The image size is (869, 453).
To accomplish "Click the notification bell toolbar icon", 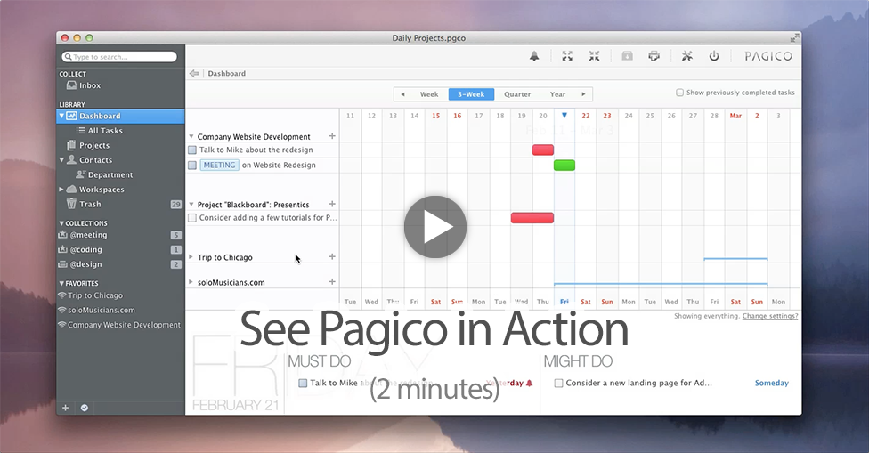I will pyautogui.click(x=534, y=56).
